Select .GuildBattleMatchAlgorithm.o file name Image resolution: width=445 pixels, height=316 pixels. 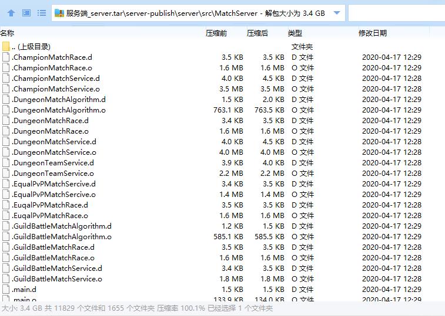(x=62, y=237)
